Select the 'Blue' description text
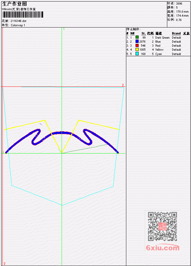The image size is (191, 266). click(x=158, y=42)
